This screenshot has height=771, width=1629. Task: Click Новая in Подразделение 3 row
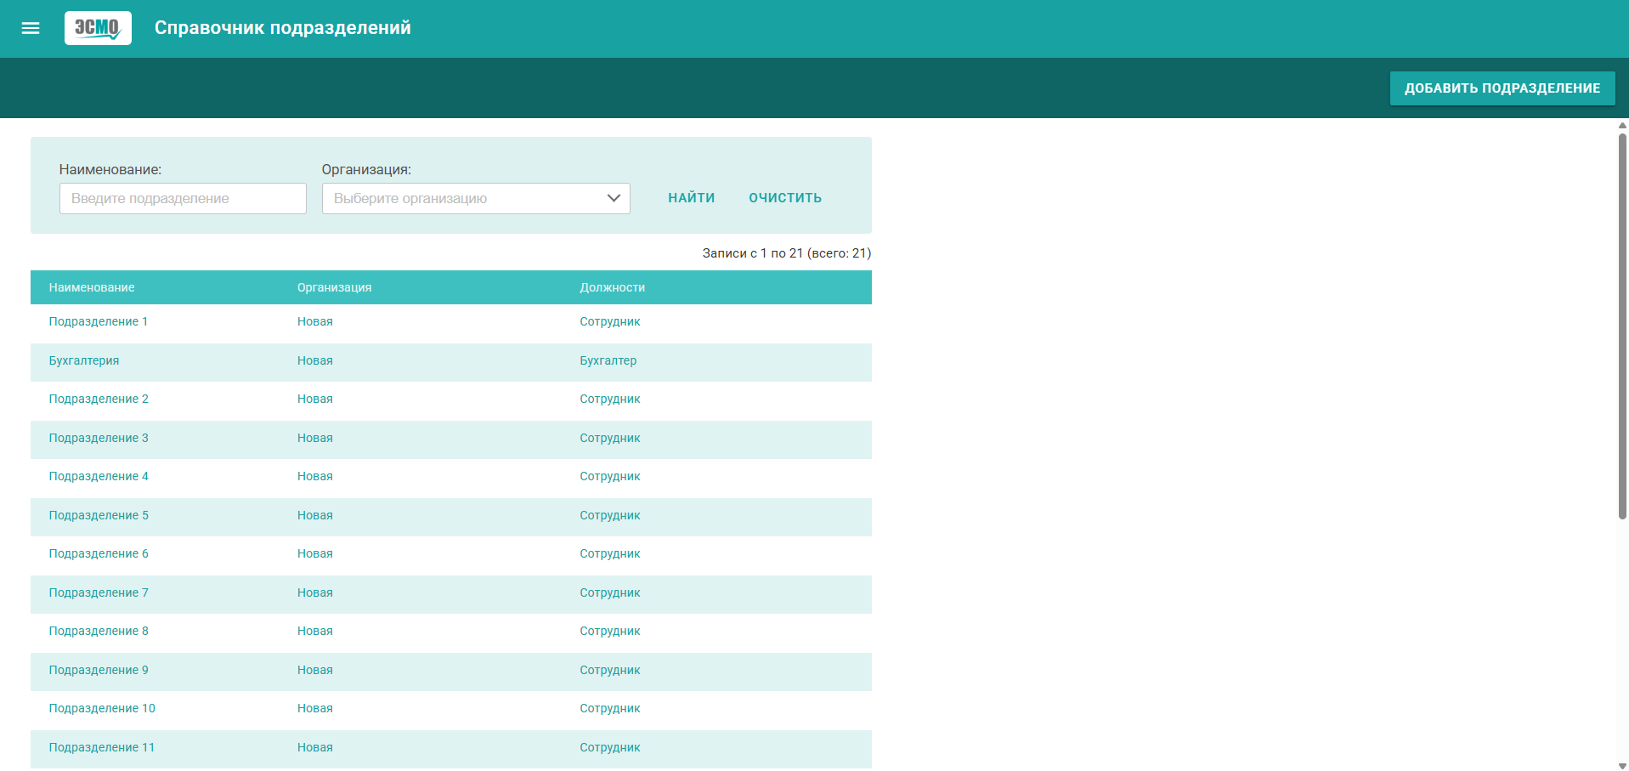click(x=315, y=438)
